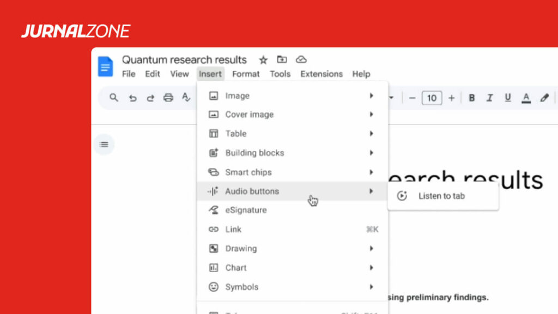Open the print icon in the toolbar

[x=168, y=98]
